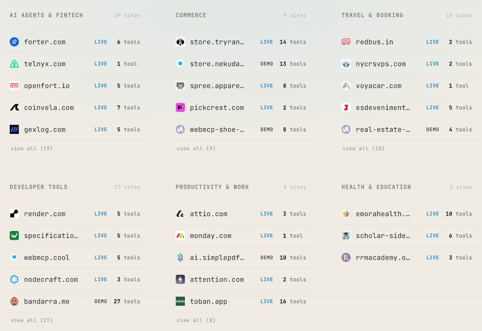Click "27 tools" on bandarra.me row
Viewport: 482px width, 331px height.
point(127,301)
